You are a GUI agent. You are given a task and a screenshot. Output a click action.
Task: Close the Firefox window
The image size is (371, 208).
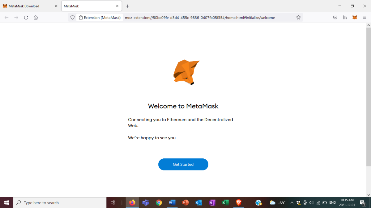tap(365, 6)
